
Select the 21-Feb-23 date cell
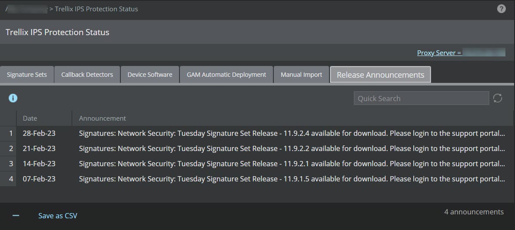(x=39, y=148)
